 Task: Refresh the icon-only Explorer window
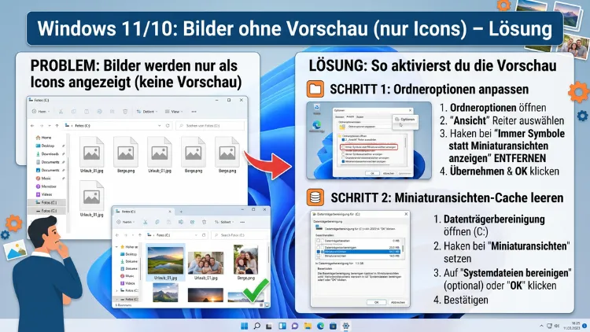click(x=168, y=125)
